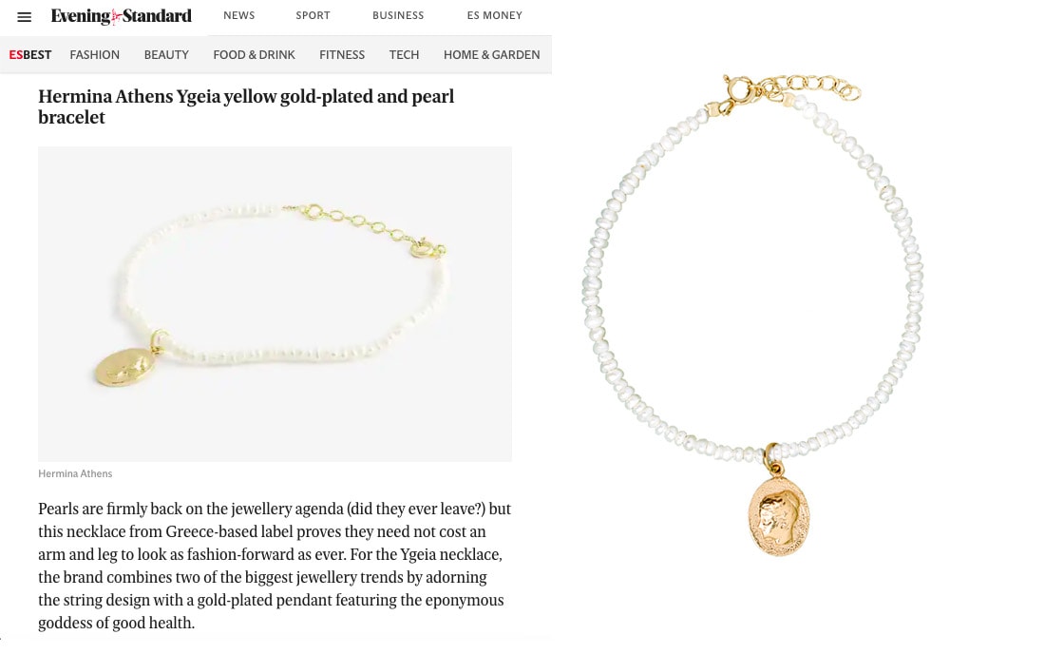
Task: Click the article's pearl bracelet photo
Action: pos(275,304)
